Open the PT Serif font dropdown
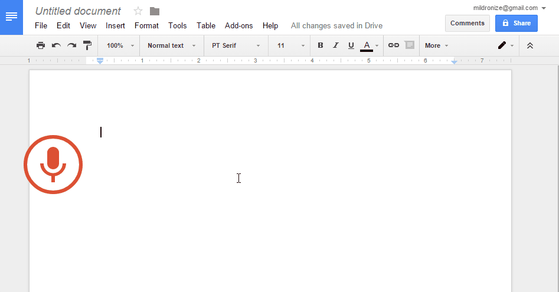The height and width of the screenshot is (292, 559). tap(236, 45)
